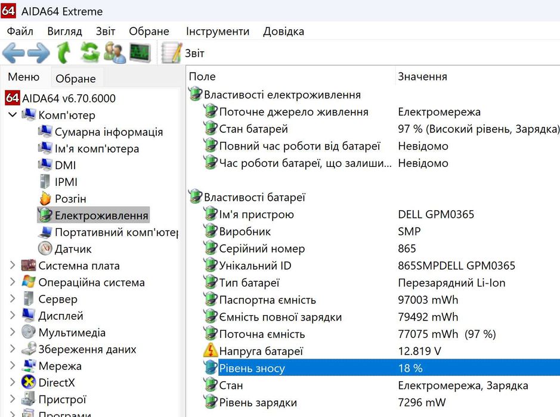Image resolution: width=560 pixels, height=417 pixels.
Task: Switch to the Меню tab
Action: (x=24, y=77)
